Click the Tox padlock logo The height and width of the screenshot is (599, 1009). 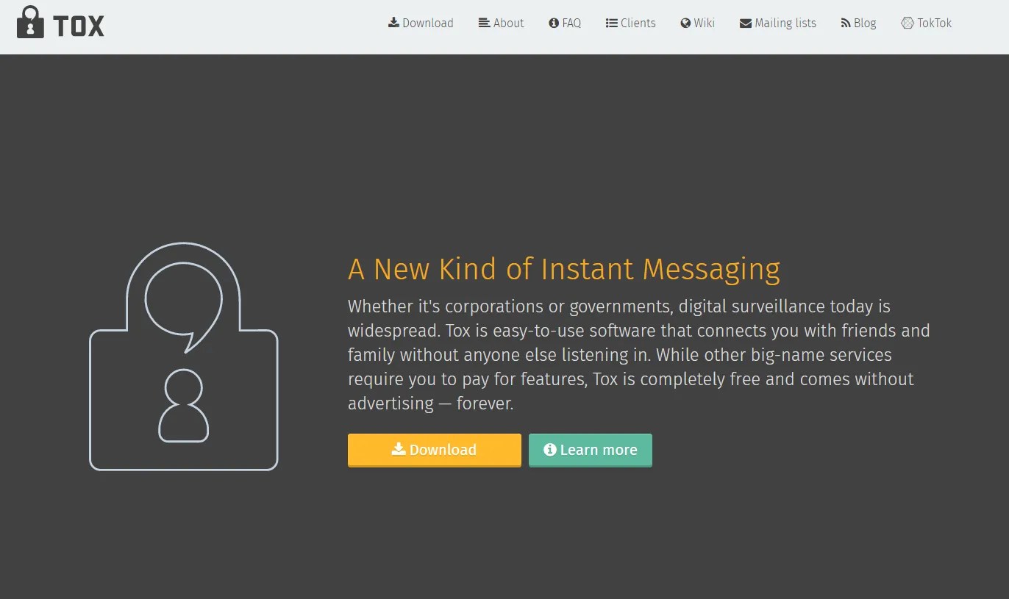pos(29,23)
